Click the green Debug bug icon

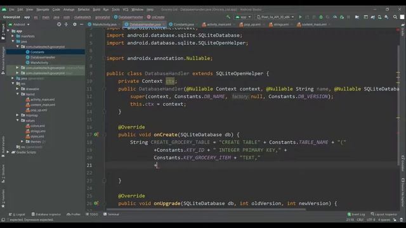[321, 17]
